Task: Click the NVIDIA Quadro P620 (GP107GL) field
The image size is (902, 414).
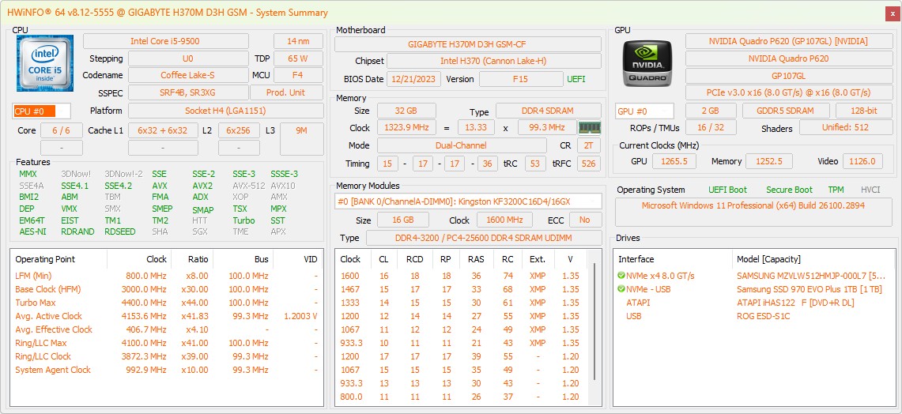Action: tap(788, 41)
